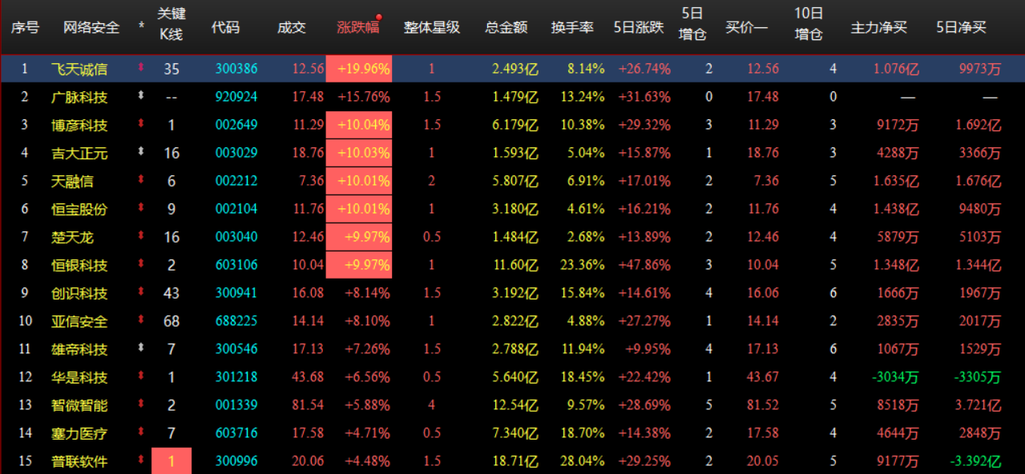
Task: Click the marker icon in 飞天诚信 row
Action: tap(141, 68)
